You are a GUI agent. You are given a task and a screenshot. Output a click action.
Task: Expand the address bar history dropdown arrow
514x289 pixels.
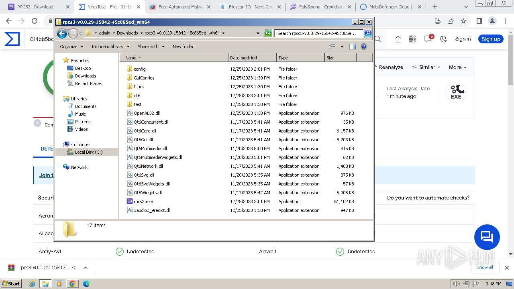click(x=258, y=33)
